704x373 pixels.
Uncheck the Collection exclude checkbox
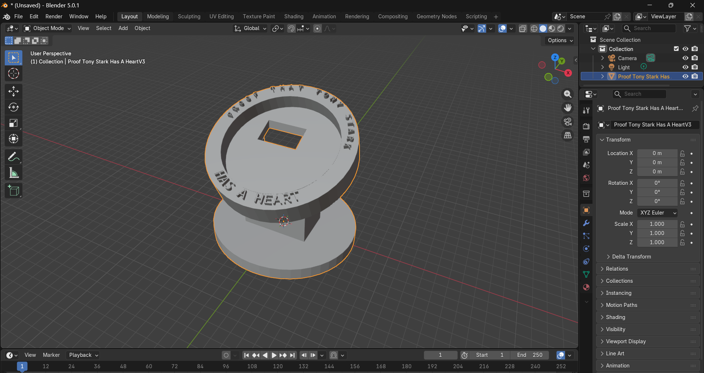pos(676,49)
